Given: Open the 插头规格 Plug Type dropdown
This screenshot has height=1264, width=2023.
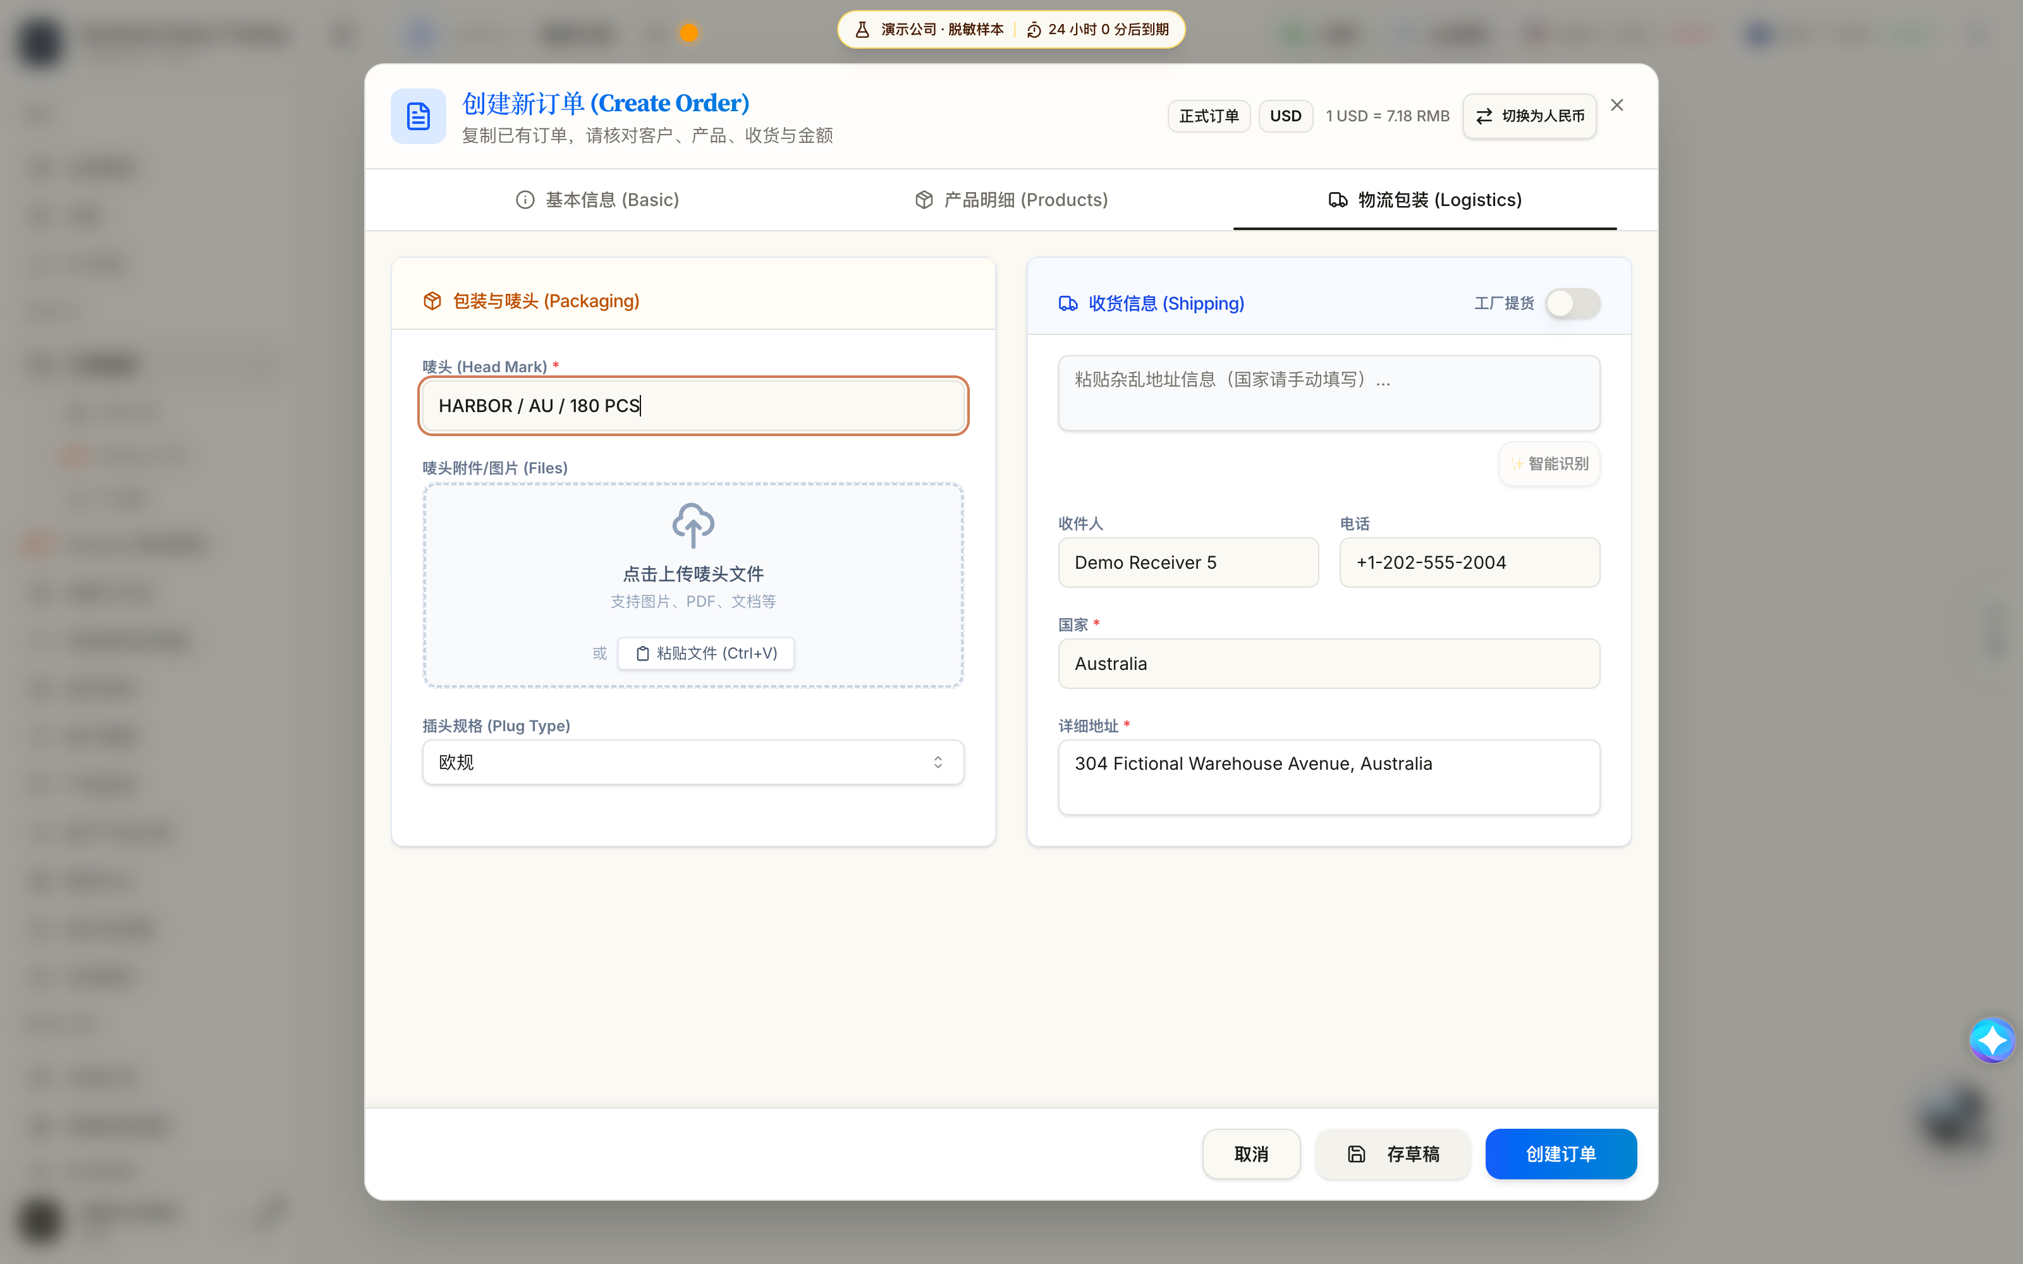Looking at the screenshot, I should tap(693, 762).
